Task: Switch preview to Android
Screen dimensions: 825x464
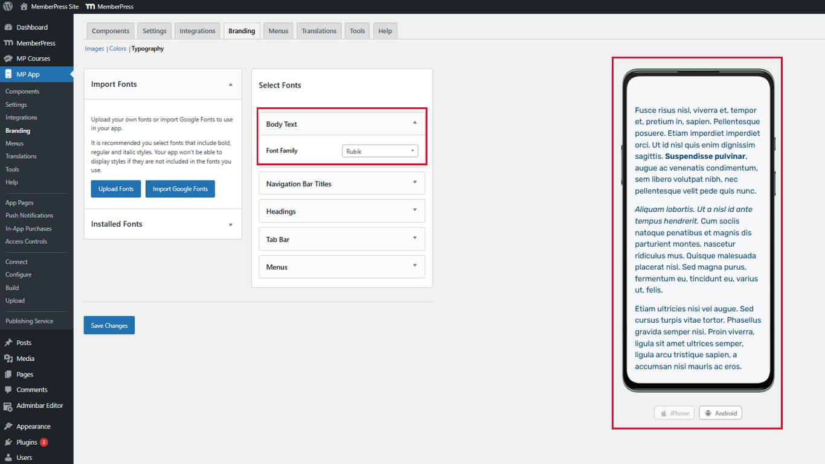Action: [721, 413]
